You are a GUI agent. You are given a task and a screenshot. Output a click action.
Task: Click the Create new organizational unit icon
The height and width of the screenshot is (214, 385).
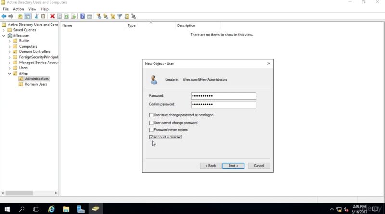(113, 16)
